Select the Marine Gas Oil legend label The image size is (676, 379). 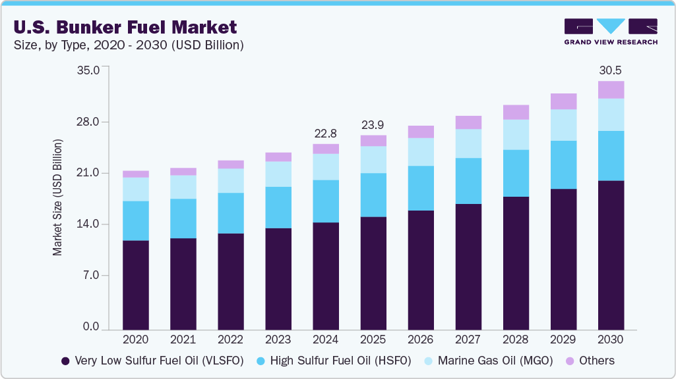point(496,361)
